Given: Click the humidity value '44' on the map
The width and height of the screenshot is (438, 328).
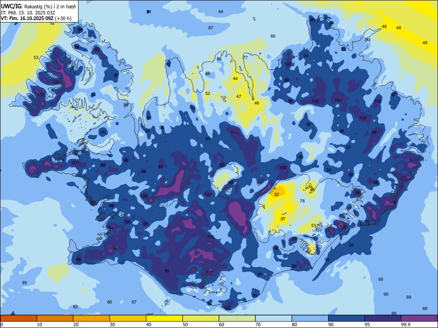Looking at the screenshot, I should pyautogui.click(x=235, y=79).
